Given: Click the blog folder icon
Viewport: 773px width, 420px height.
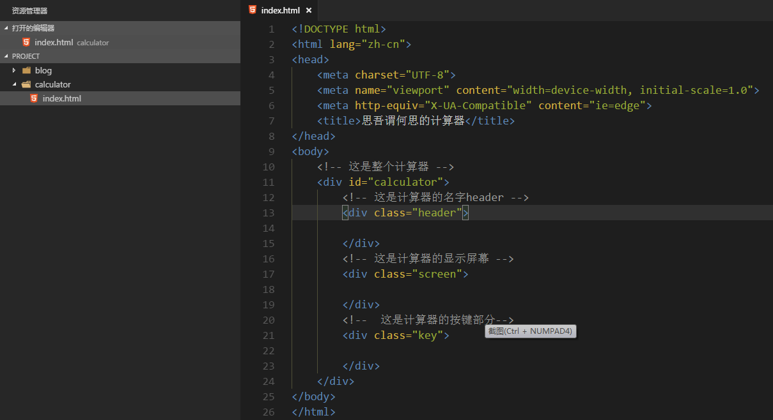Looking at the screenshot, I should (26, 70).
